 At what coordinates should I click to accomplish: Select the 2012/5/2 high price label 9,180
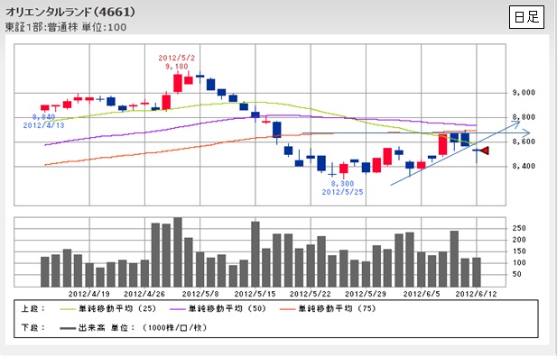pos(177,67)
